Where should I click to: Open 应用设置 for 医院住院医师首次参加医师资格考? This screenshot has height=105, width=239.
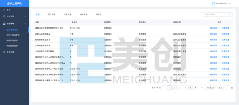[x=225, y=74]
